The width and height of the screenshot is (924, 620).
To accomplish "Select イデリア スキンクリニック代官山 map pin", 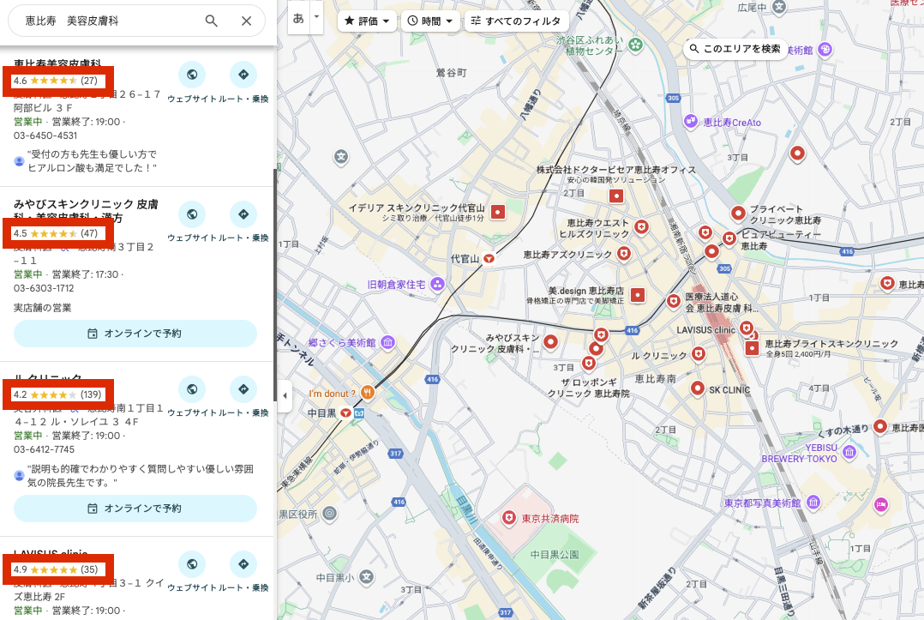I will [x=498, y=212].
